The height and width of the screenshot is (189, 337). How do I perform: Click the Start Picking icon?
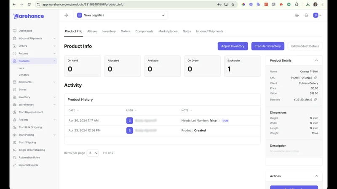(14, 135)
